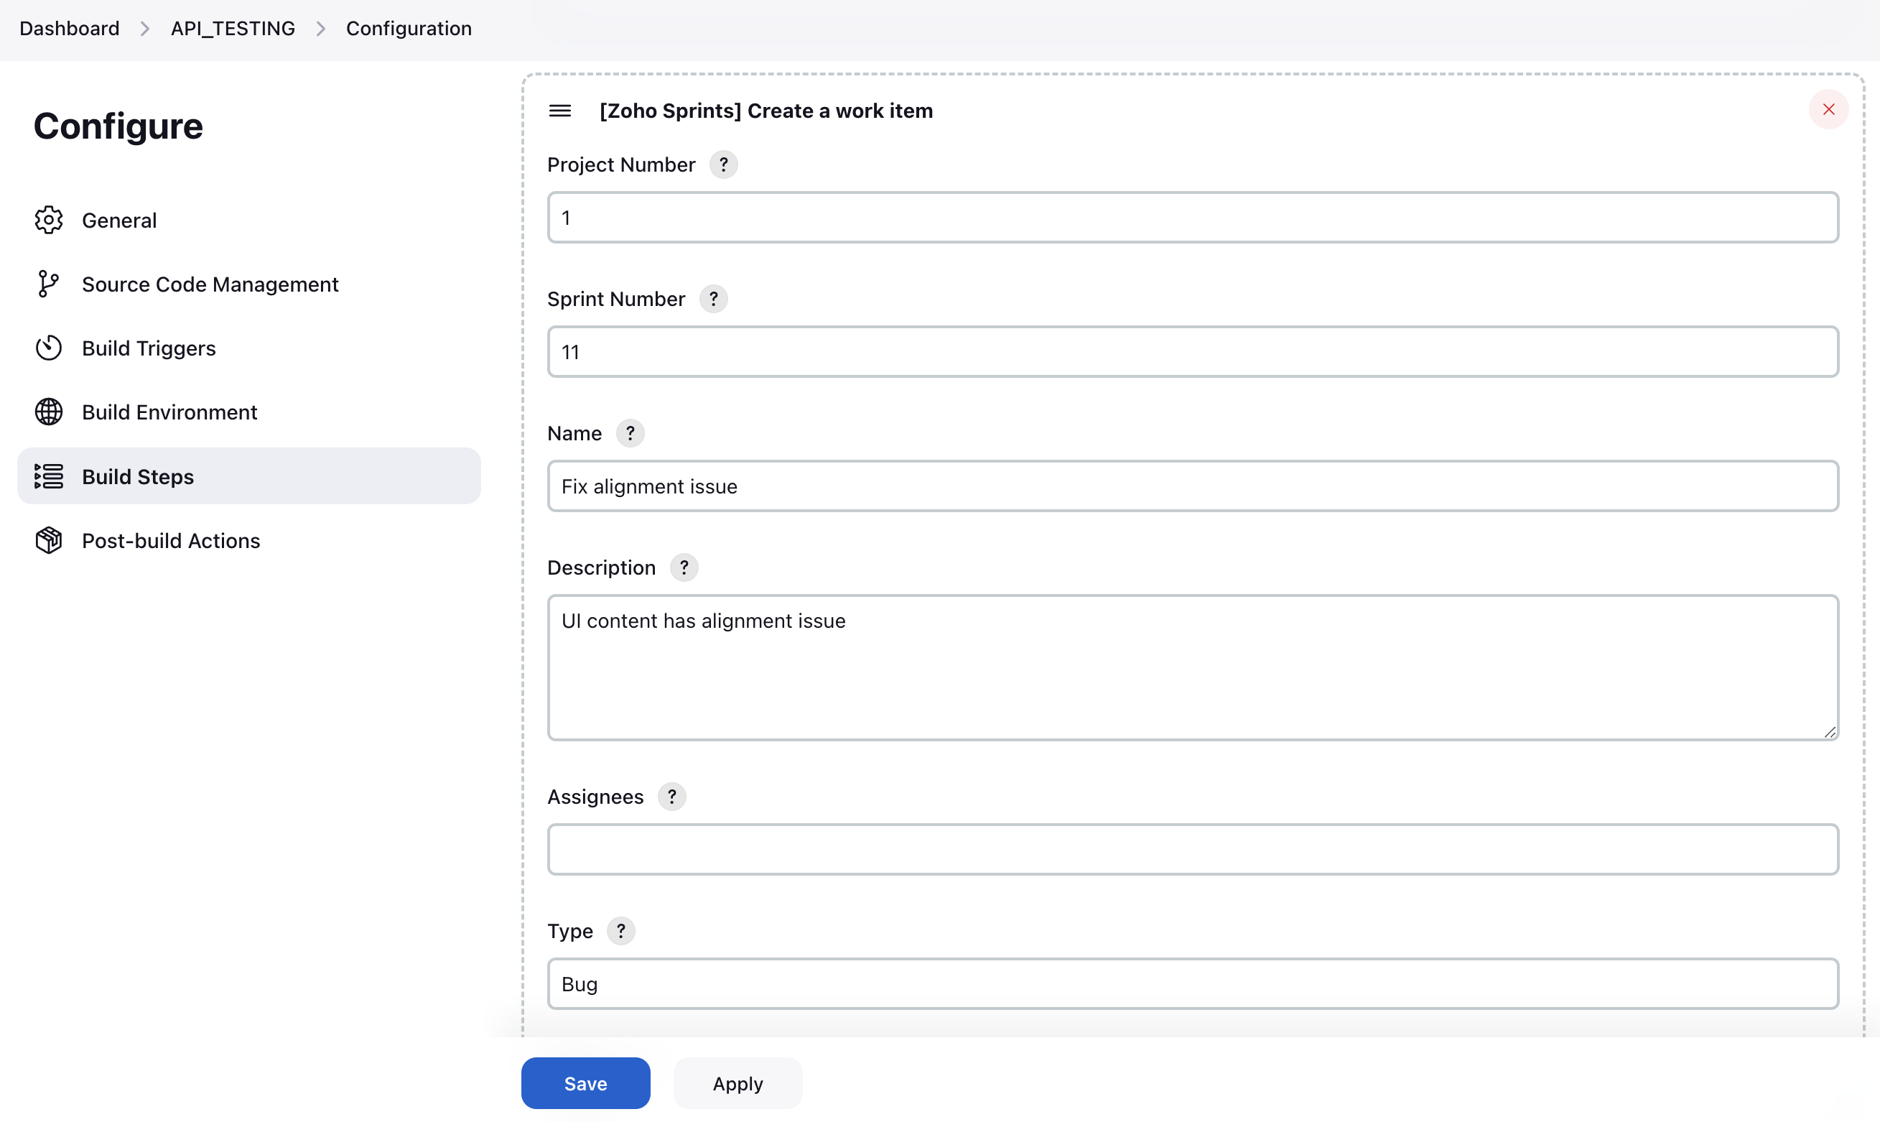Open API_TESTING in the breadcrumb
This screenshot has height=1122, width=1880.
coord(233,29)
